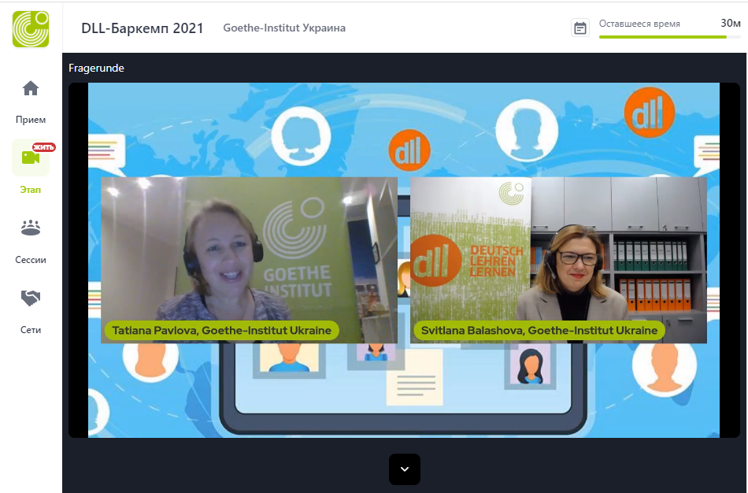Open the Прием home icon
The width and height of the screenshot is (748, 493).
coord(31,88)
